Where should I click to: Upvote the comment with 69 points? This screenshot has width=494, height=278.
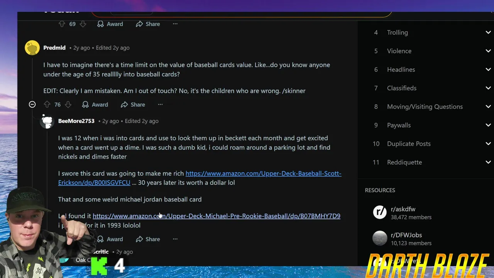(62, 24)
